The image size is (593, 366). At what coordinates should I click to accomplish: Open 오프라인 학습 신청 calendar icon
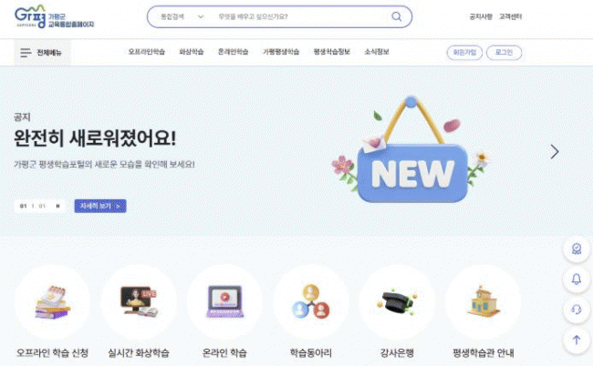53,302
